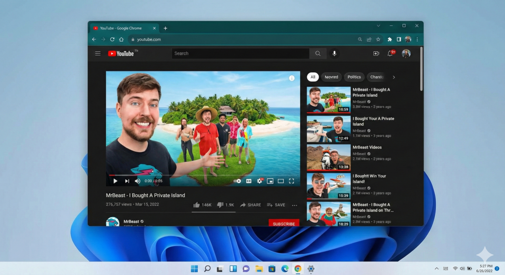Open the 10:59 video thumbnail
This screenshot has width=505, height=275.
click(329, 100)
